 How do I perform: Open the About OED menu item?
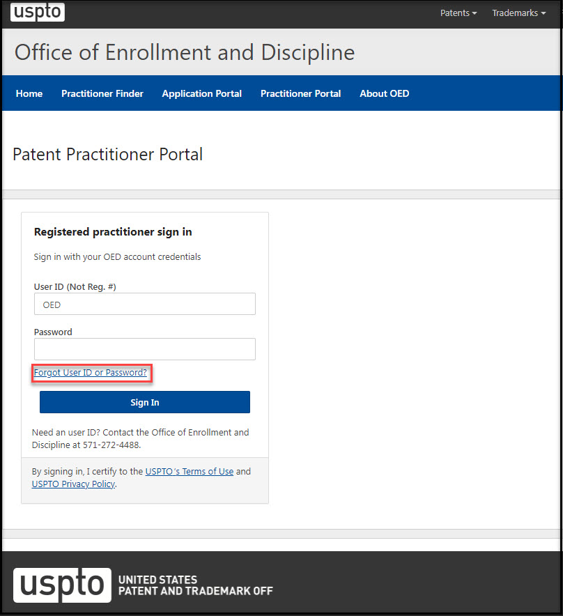pyautogui.click(x=385, y=93)
